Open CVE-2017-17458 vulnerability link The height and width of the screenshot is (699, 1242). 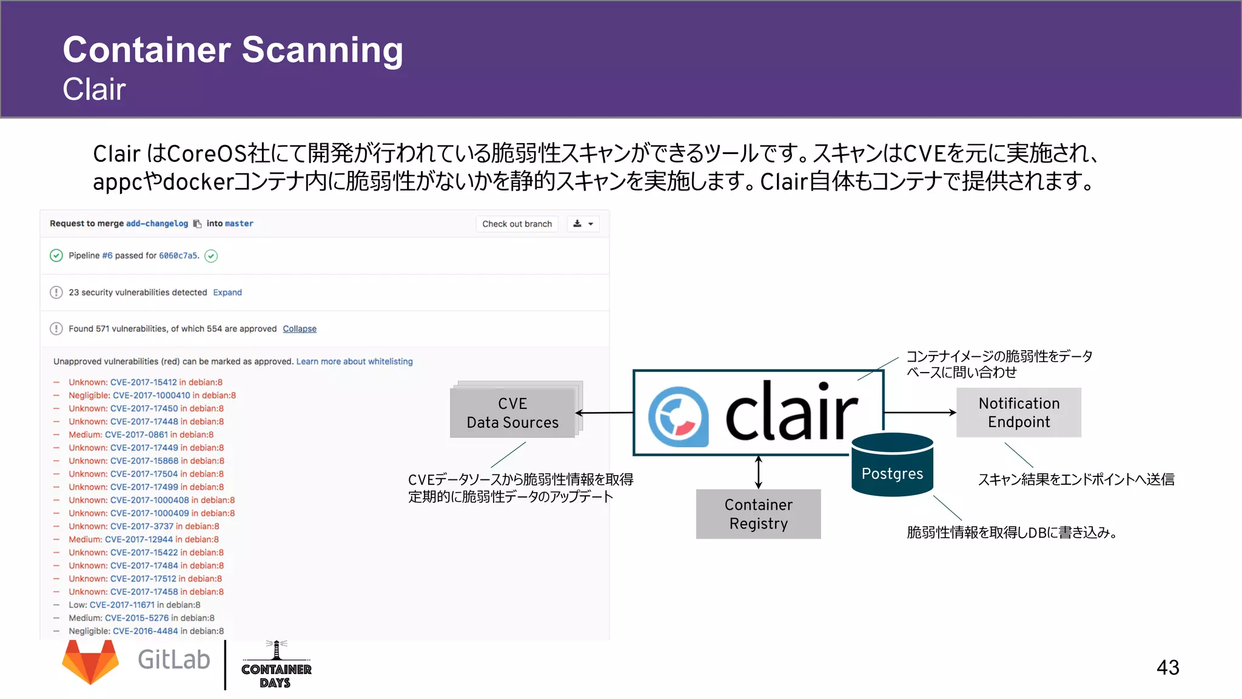[144, 592]
